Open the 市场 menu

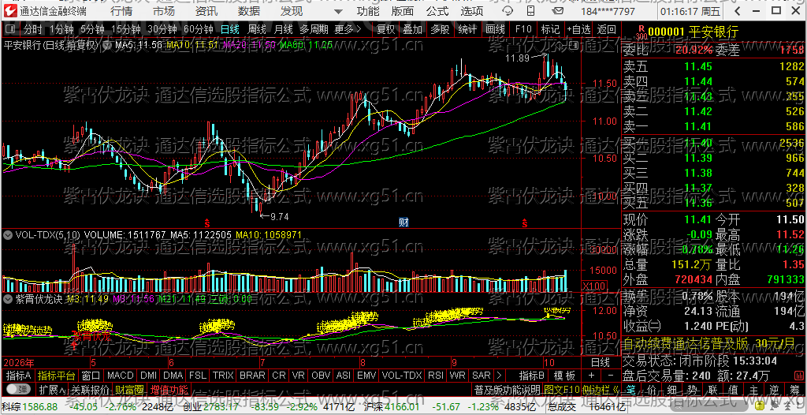pos(164,11)
